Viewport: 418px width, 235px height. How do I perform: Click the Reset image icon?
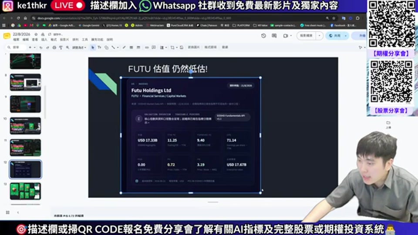coord(182,47)
